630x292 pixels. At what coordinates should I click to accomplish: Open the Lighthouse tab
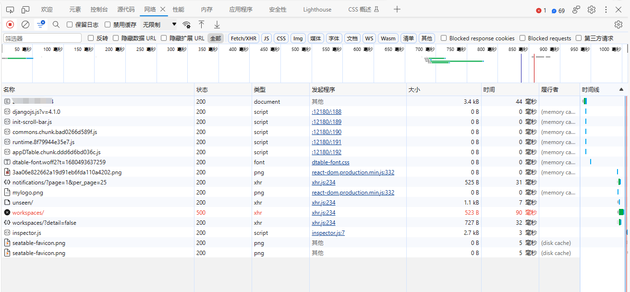click(317, 10)
